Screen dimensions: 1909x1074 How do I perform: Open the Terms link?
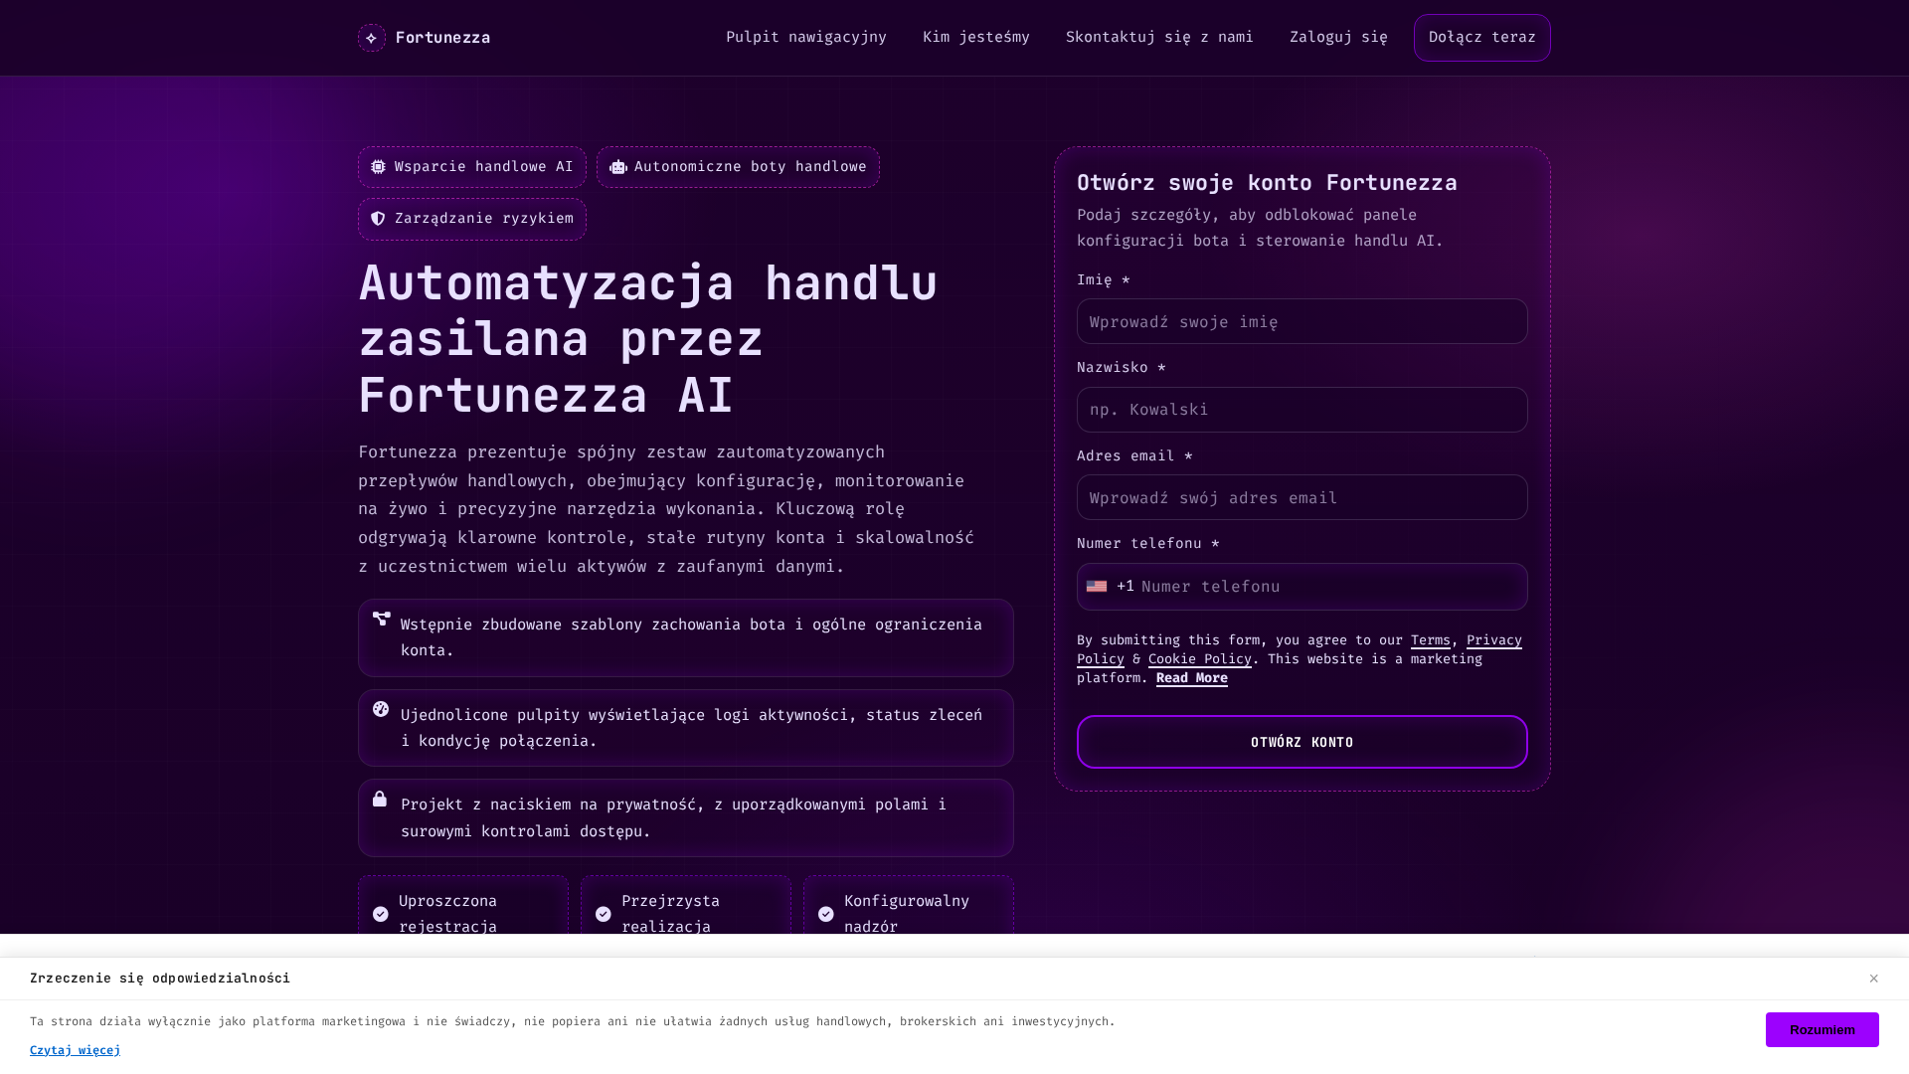coord(1431,640)
